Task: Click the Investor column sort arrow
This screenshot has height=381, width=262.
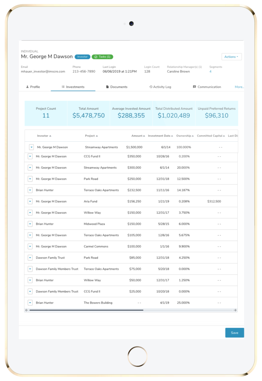Action: (x=50, y=136)
